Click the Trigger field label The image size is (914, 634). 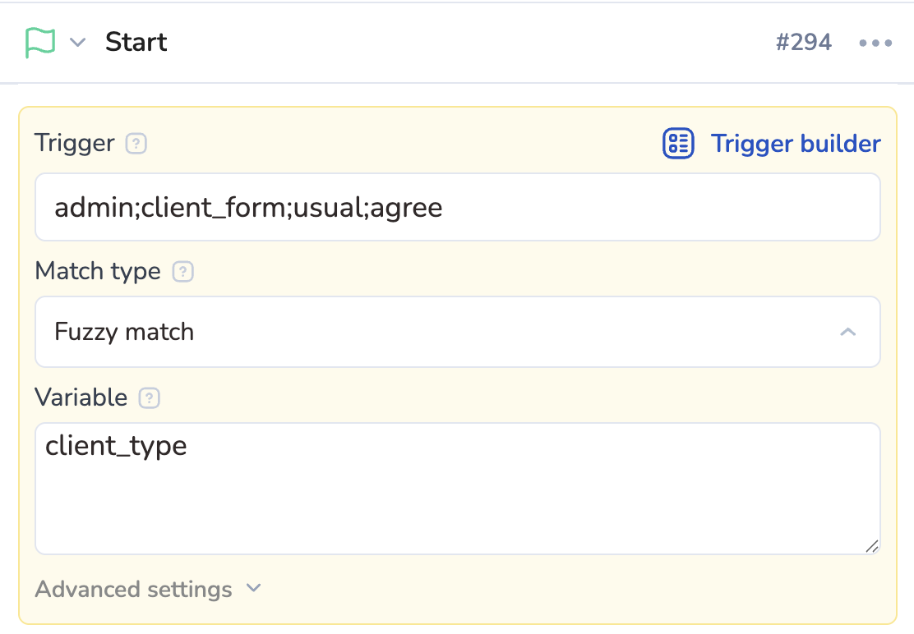click(75, 144)
